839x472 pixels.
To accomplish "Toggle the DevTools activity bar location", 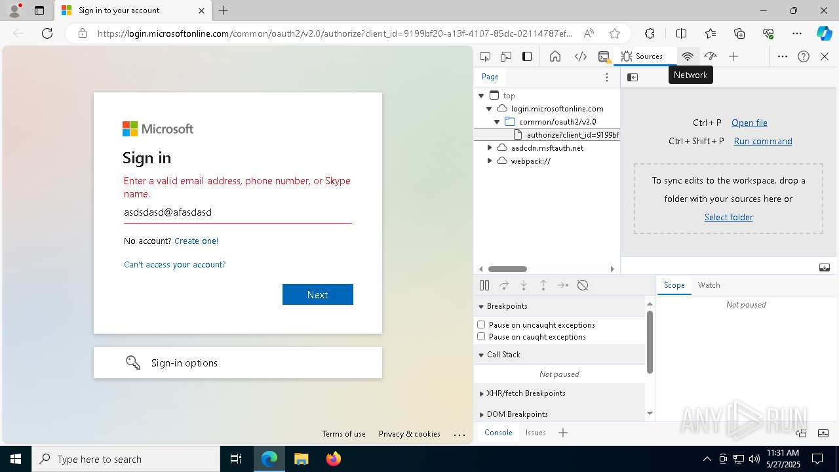I will tap(527, 56).
